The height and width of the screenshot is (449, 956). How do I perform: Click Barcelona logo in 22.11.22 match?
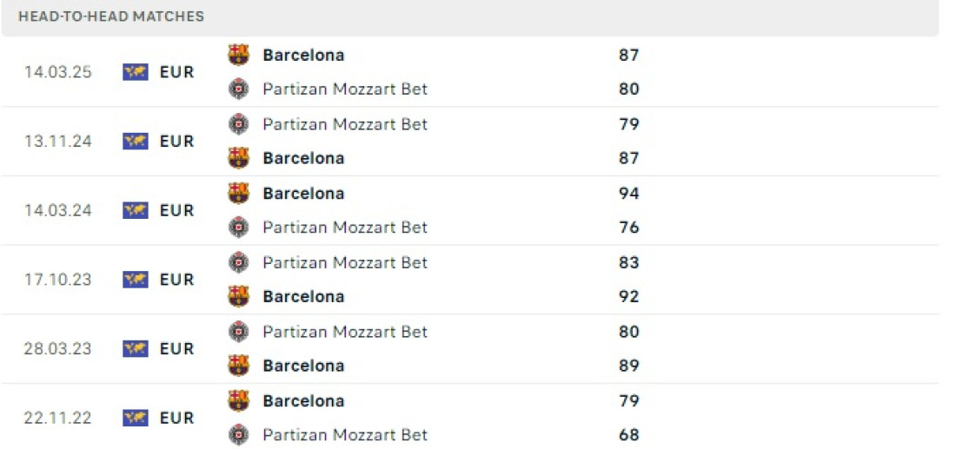click(238, 400)
